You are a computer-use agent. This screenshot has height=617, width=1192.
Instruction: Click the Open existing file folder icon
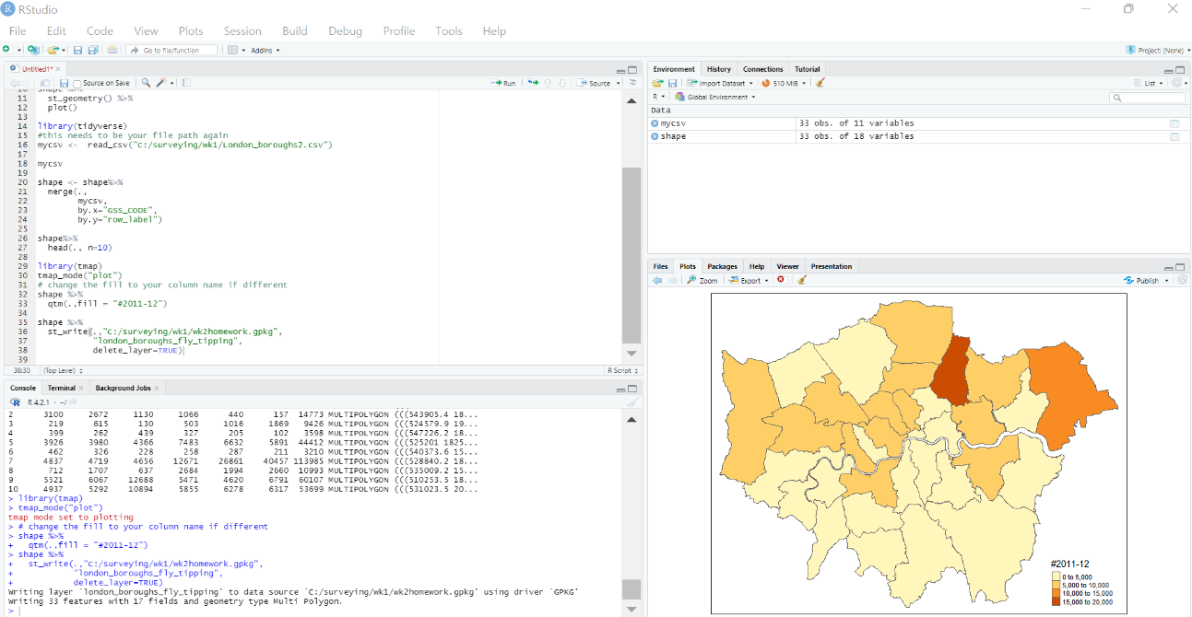pyautogui.click(x=53, y=50)
